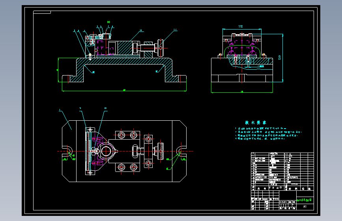Image resolution: width=342 pixels, height=221 pixels.
Task: Click the empty box at frame's top-left corner
Action: (x=42, y=12)
